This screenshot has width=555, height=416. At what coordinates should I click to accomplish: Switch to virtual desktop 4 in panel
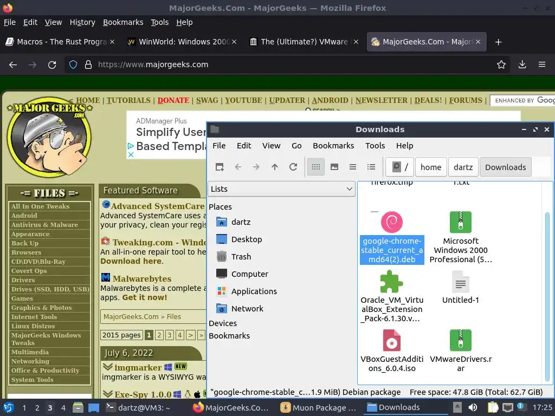pos(63,408)
